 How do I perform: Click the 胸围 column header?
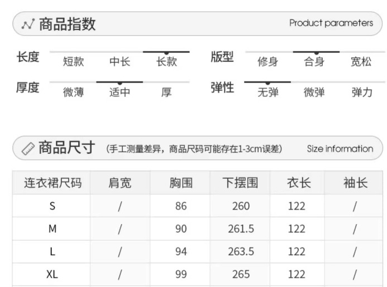point(180,183)
